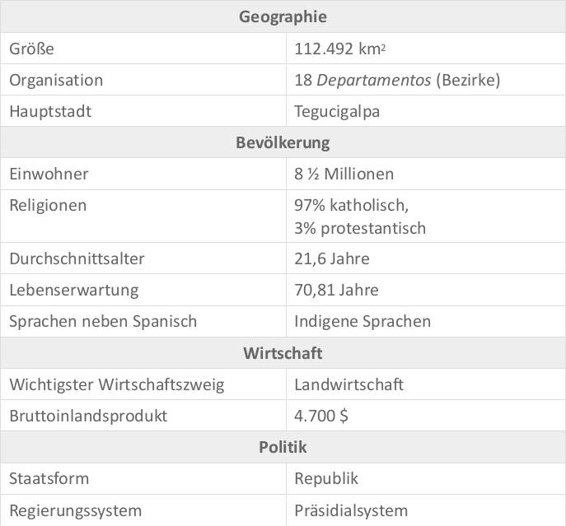Click the Geographie section header
The width and height of the screenshot is (566, 526).
[283, 16]
